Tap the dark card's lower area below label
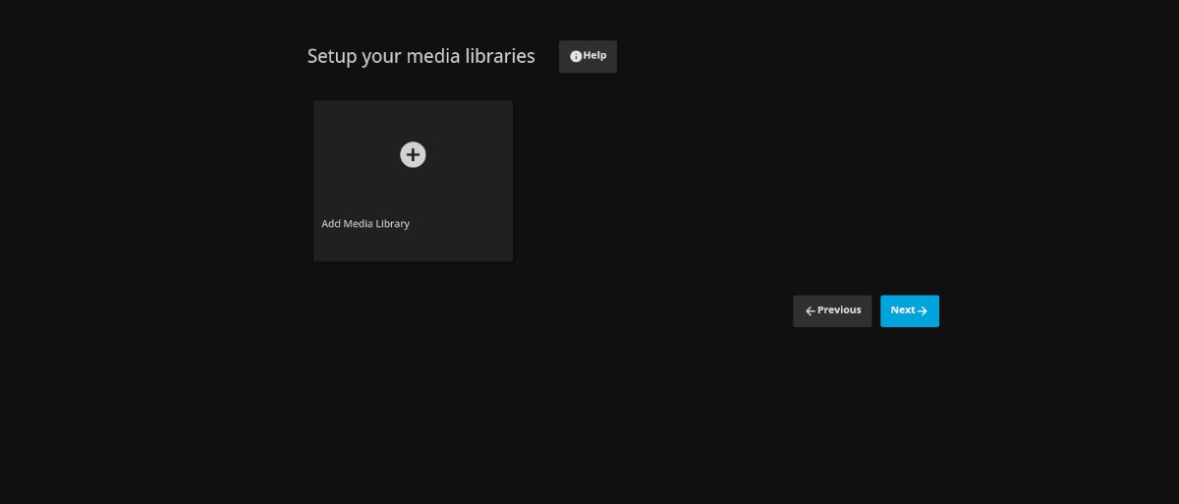The height and width of the screenshot is (504, 1179). coord(413,247)
